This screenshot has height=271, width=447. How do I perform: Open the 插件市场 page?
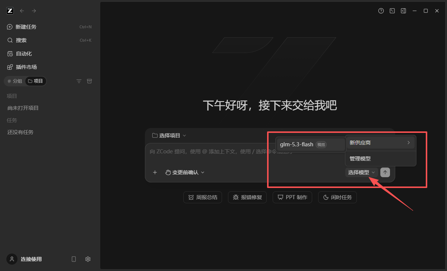[49, 67]
